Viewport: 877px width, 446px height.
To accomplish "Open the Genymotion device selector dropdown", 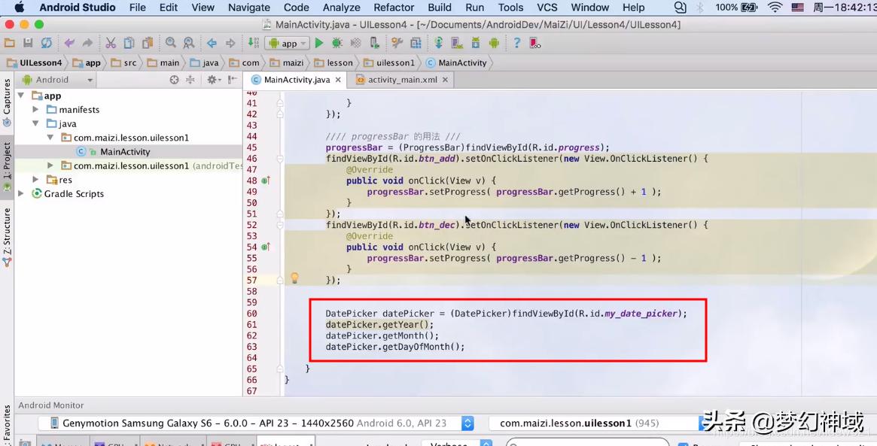I will [467, 423].
